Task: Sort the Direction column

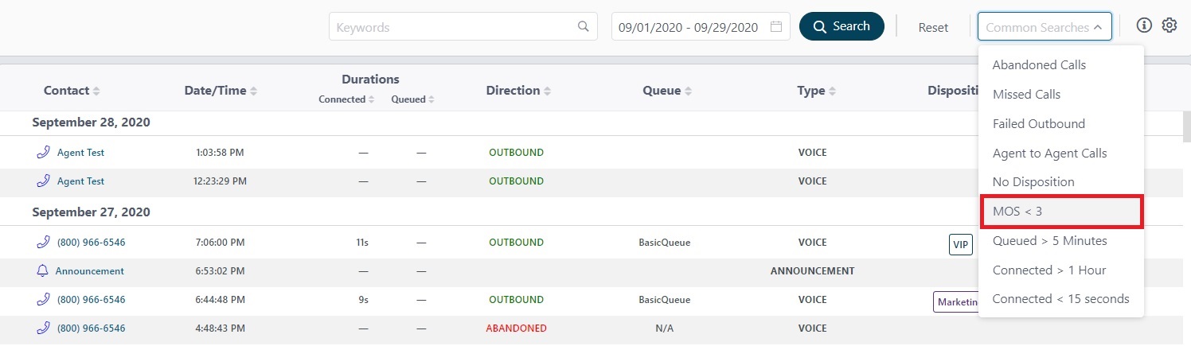Action: [x=548, y=91]
